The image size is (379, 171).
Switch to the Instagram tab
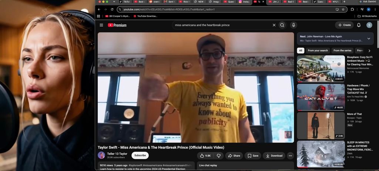pyautogui.click(x=244, y=2)
